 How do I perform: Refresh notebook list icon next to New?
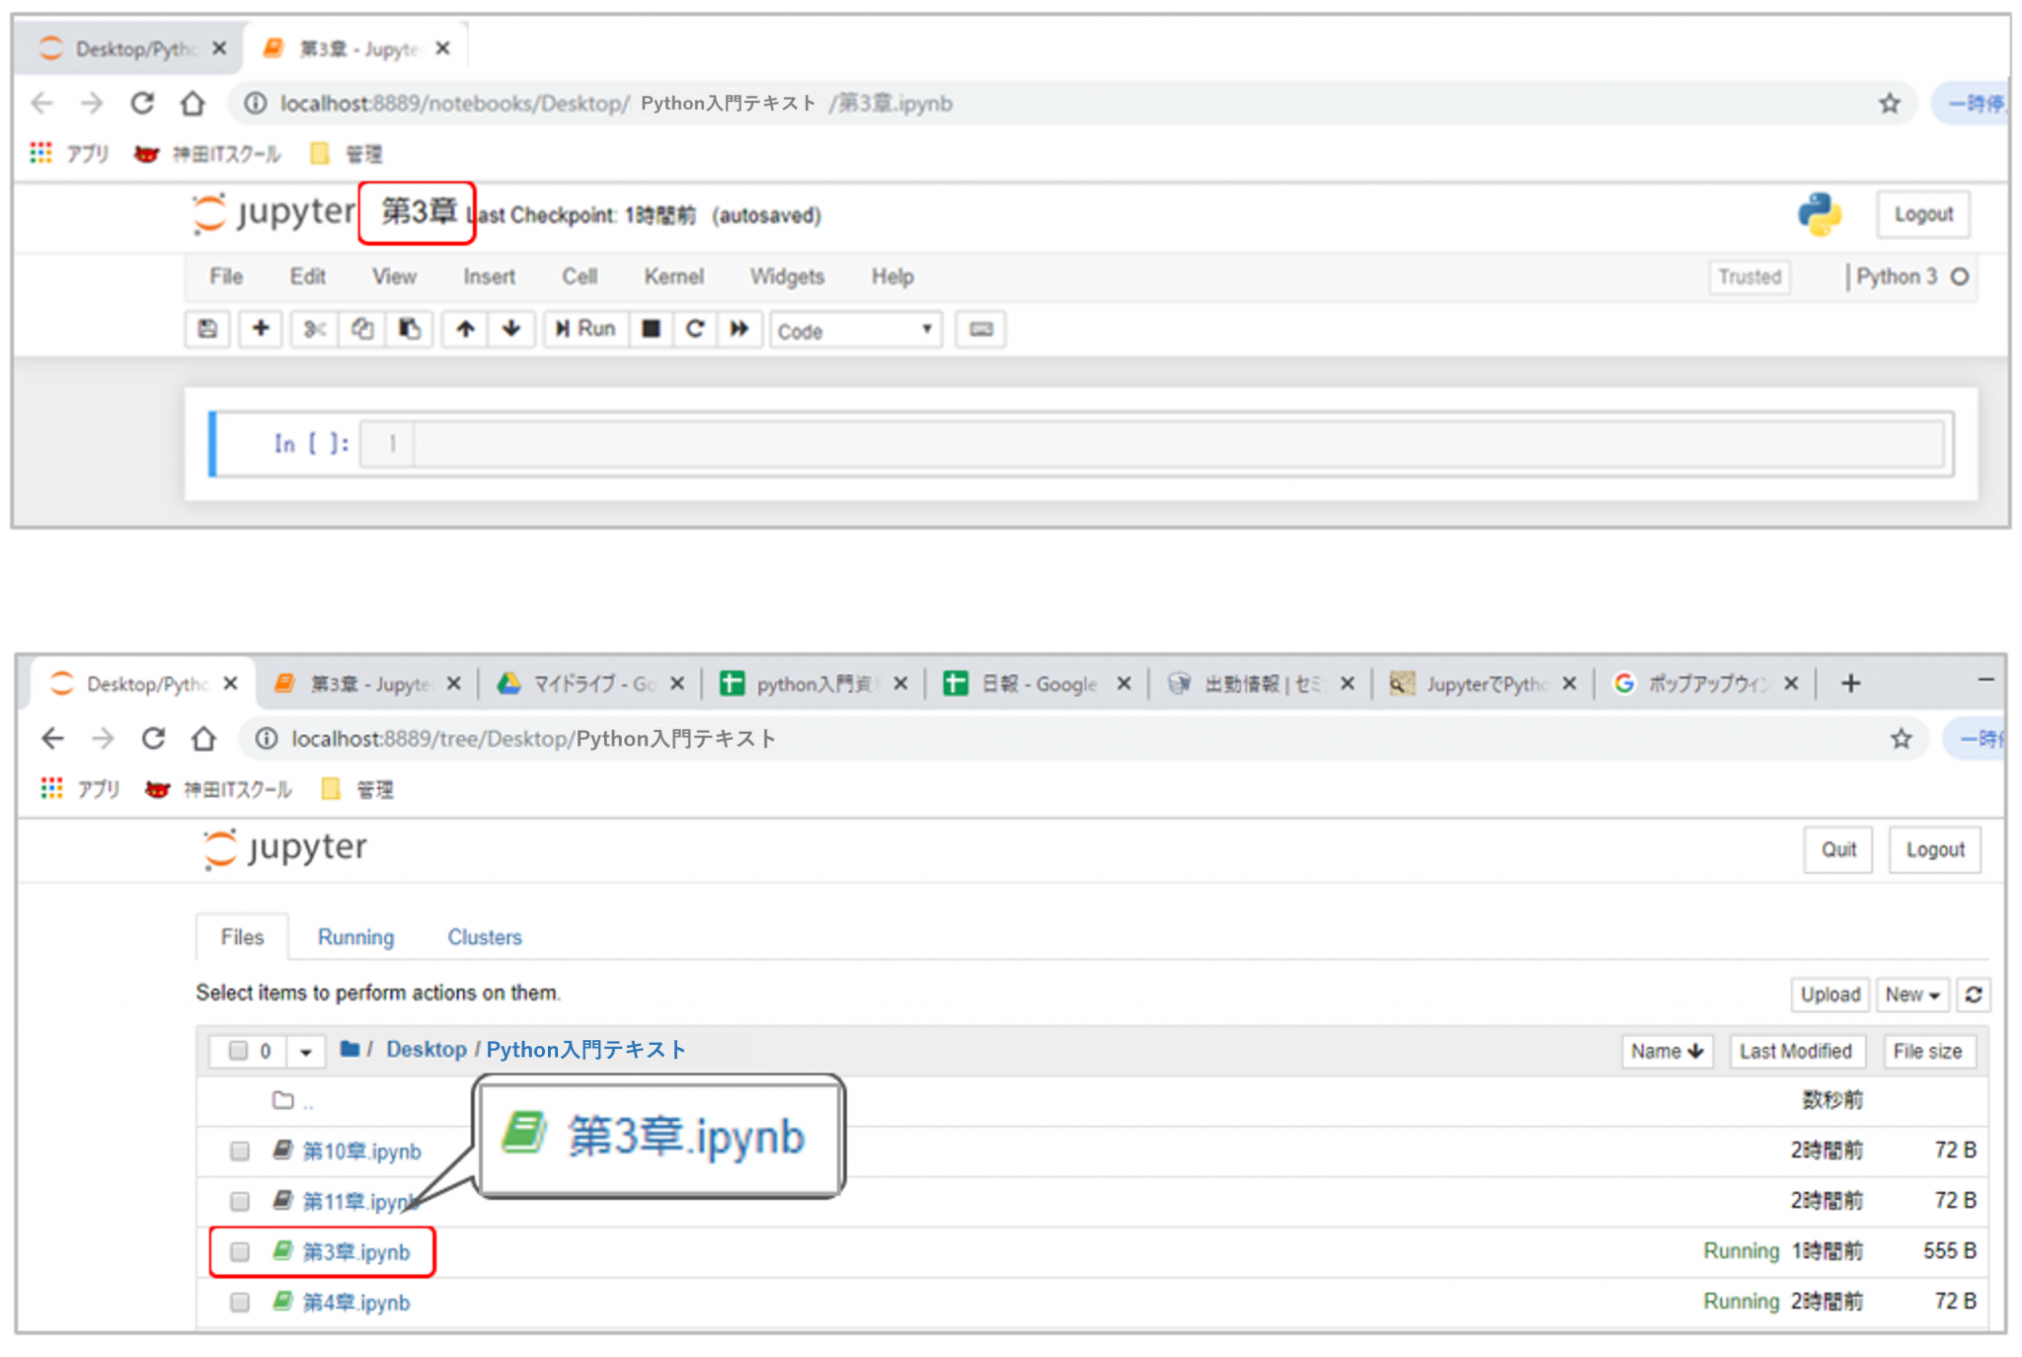click(x=1973, y=995)
